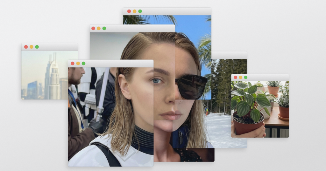The width and height of the screenshot is (326, 171).
Task: Minimize the potted plants photo window
Action: pos(241,77)
